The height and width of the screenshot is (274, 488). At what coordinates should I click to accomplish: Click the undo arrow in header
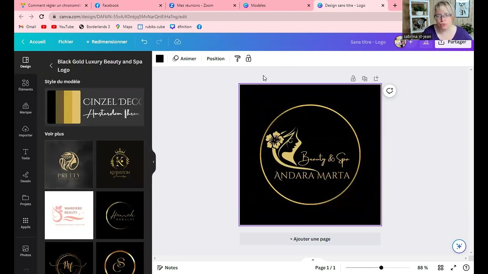pyautogui.click(x=144, y=42)
